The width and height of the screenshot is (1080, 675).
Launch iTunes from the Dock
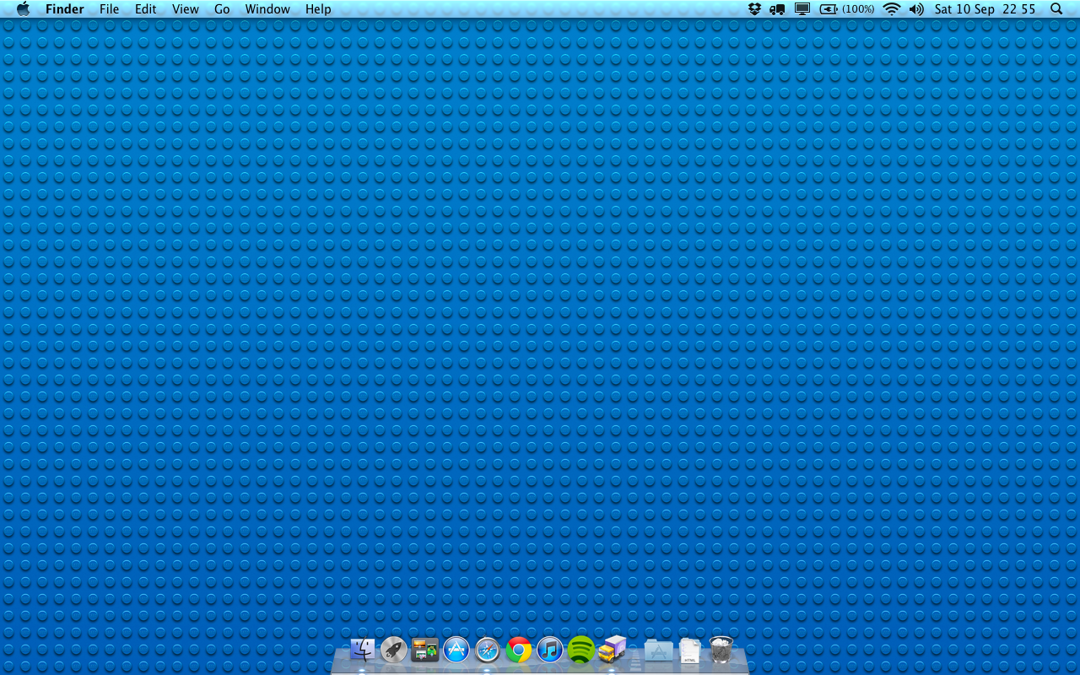(550, 650)
